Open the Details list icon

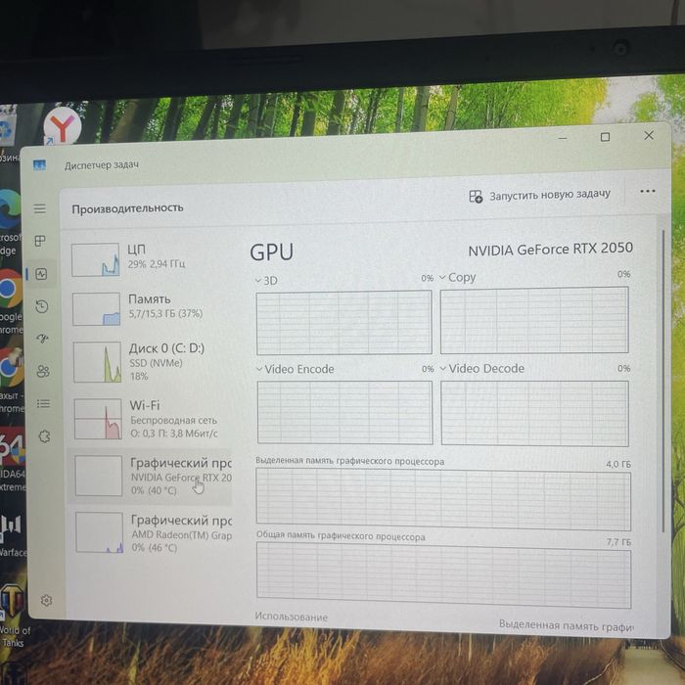click(x=43, y=403)
